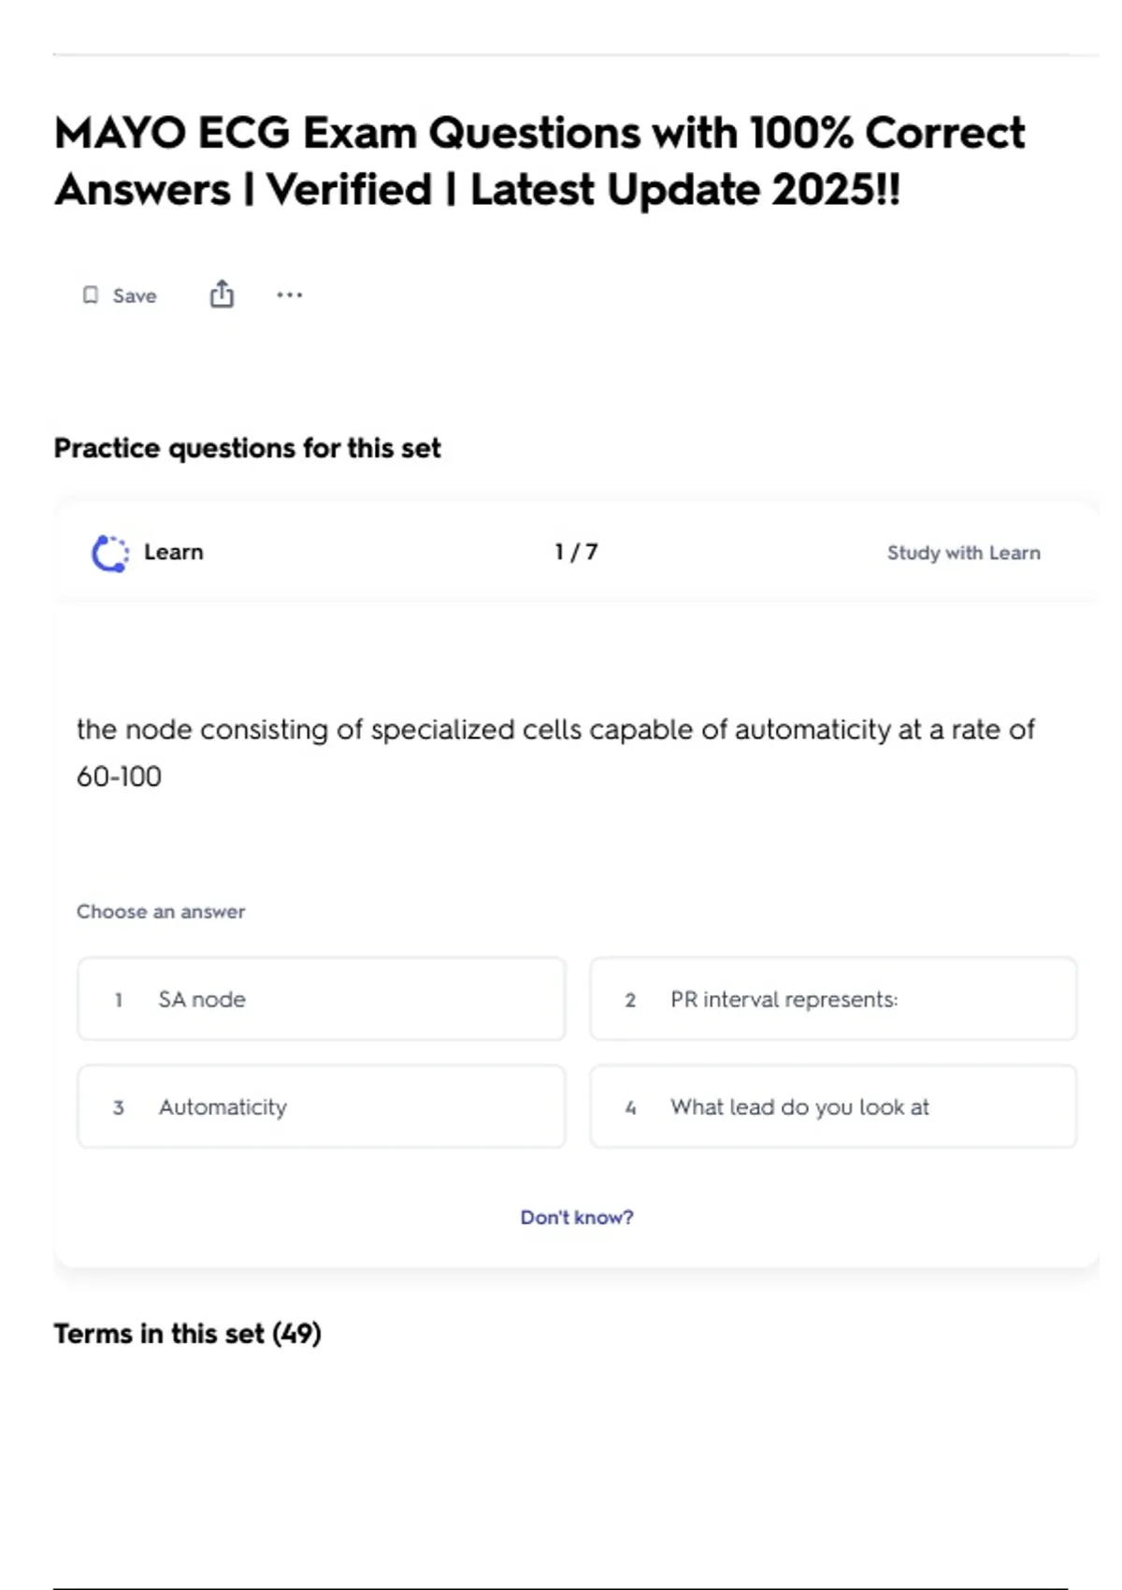Click the Practice questions for this set heading

247,448
